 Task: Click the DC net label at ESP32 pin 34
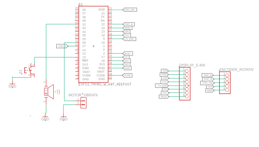click(x=126, y=57)
